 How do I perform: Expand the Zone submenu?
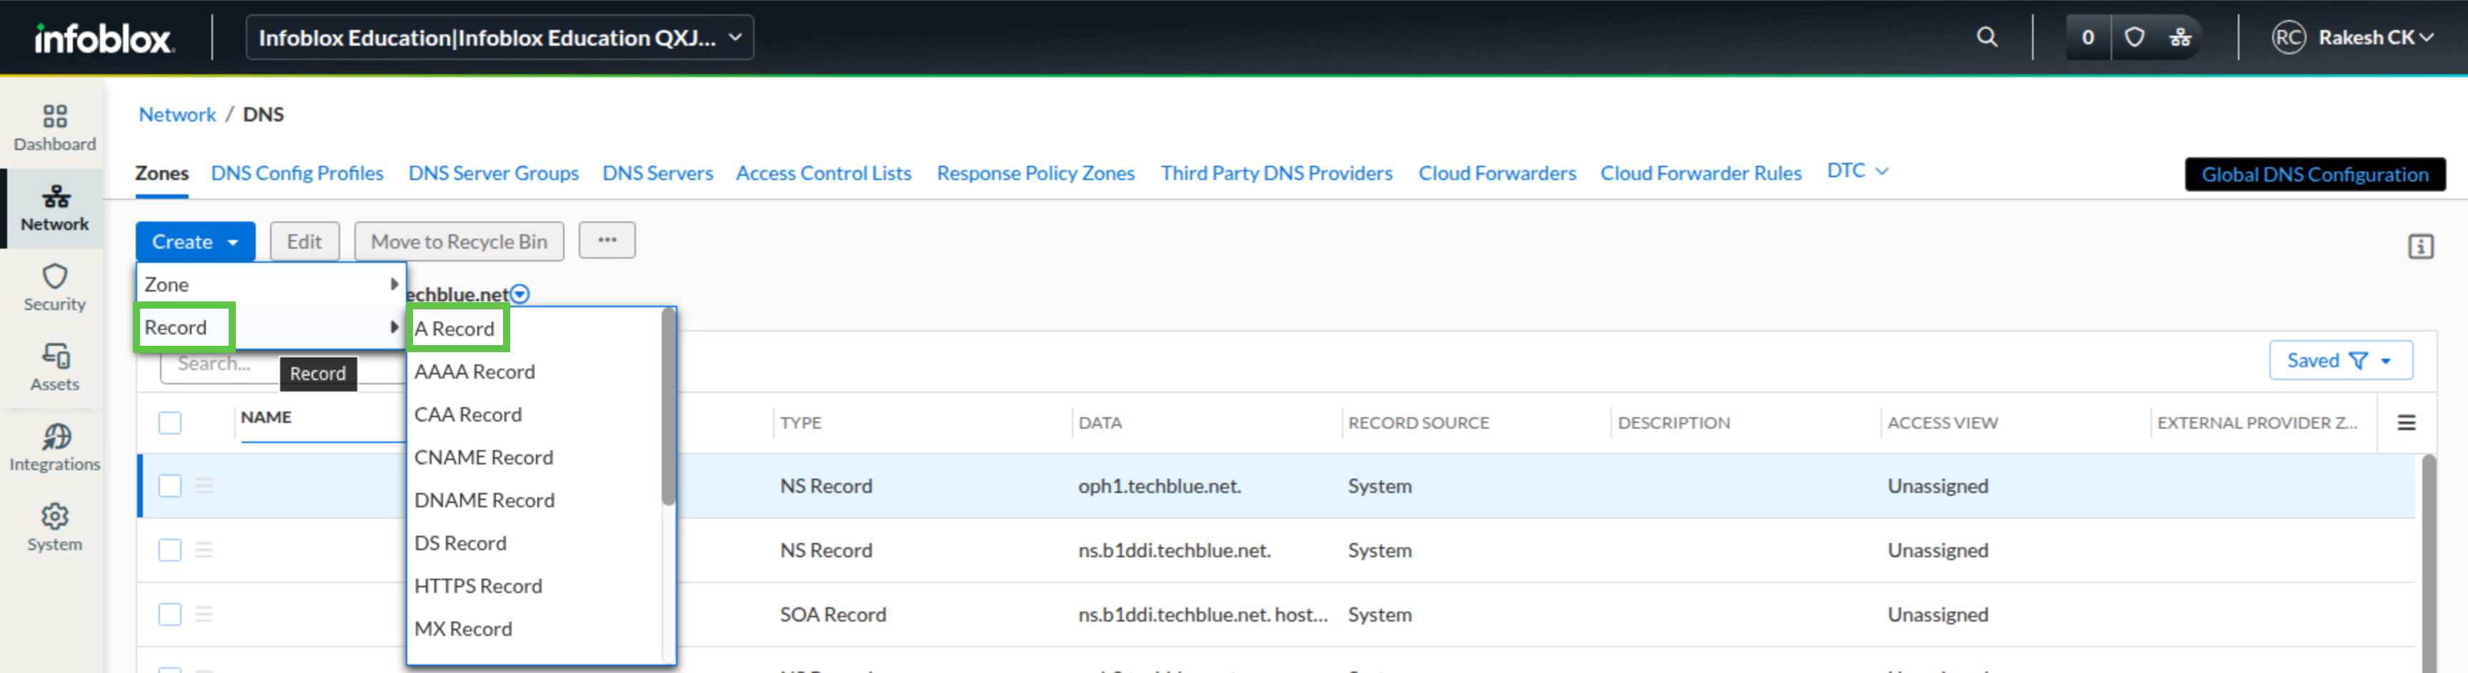click(x=271, y=284)
